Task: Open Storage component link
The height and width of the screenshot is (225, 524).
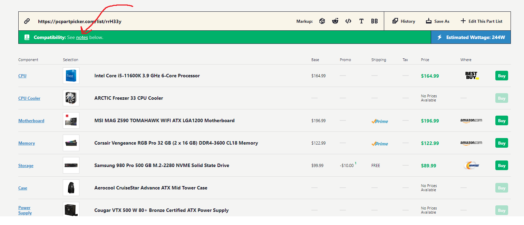Action: pyautogui.click(x=26, y=165)
